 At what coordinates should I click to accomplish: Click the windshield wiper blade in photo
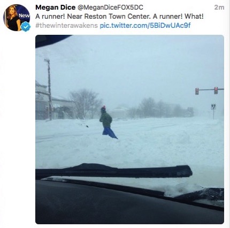click(114, 171)
